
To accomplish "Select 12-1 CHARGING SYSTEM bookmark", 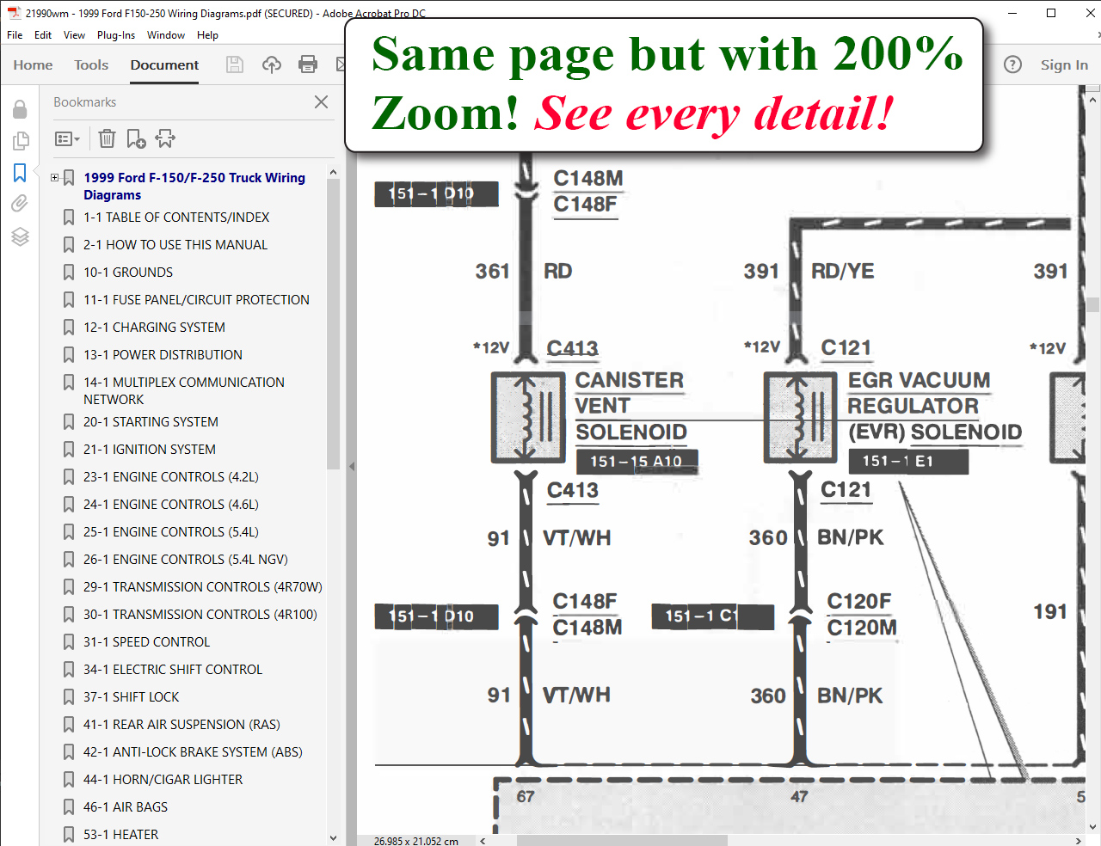I will coord(154,328).
